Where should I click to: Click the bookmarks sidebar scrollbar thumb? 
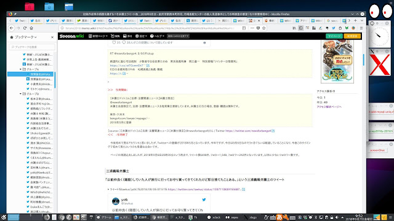point(55,80)
